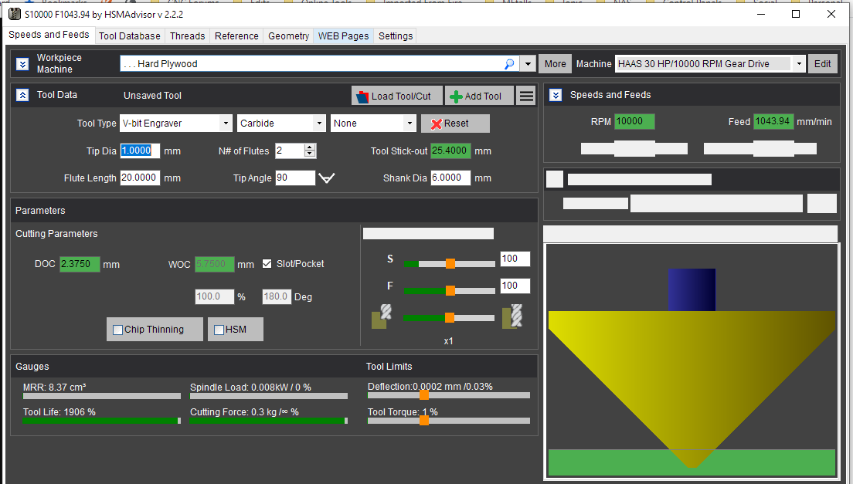
Task: Click the search magnifier icon in material field
Action: (x=509, y=64)
